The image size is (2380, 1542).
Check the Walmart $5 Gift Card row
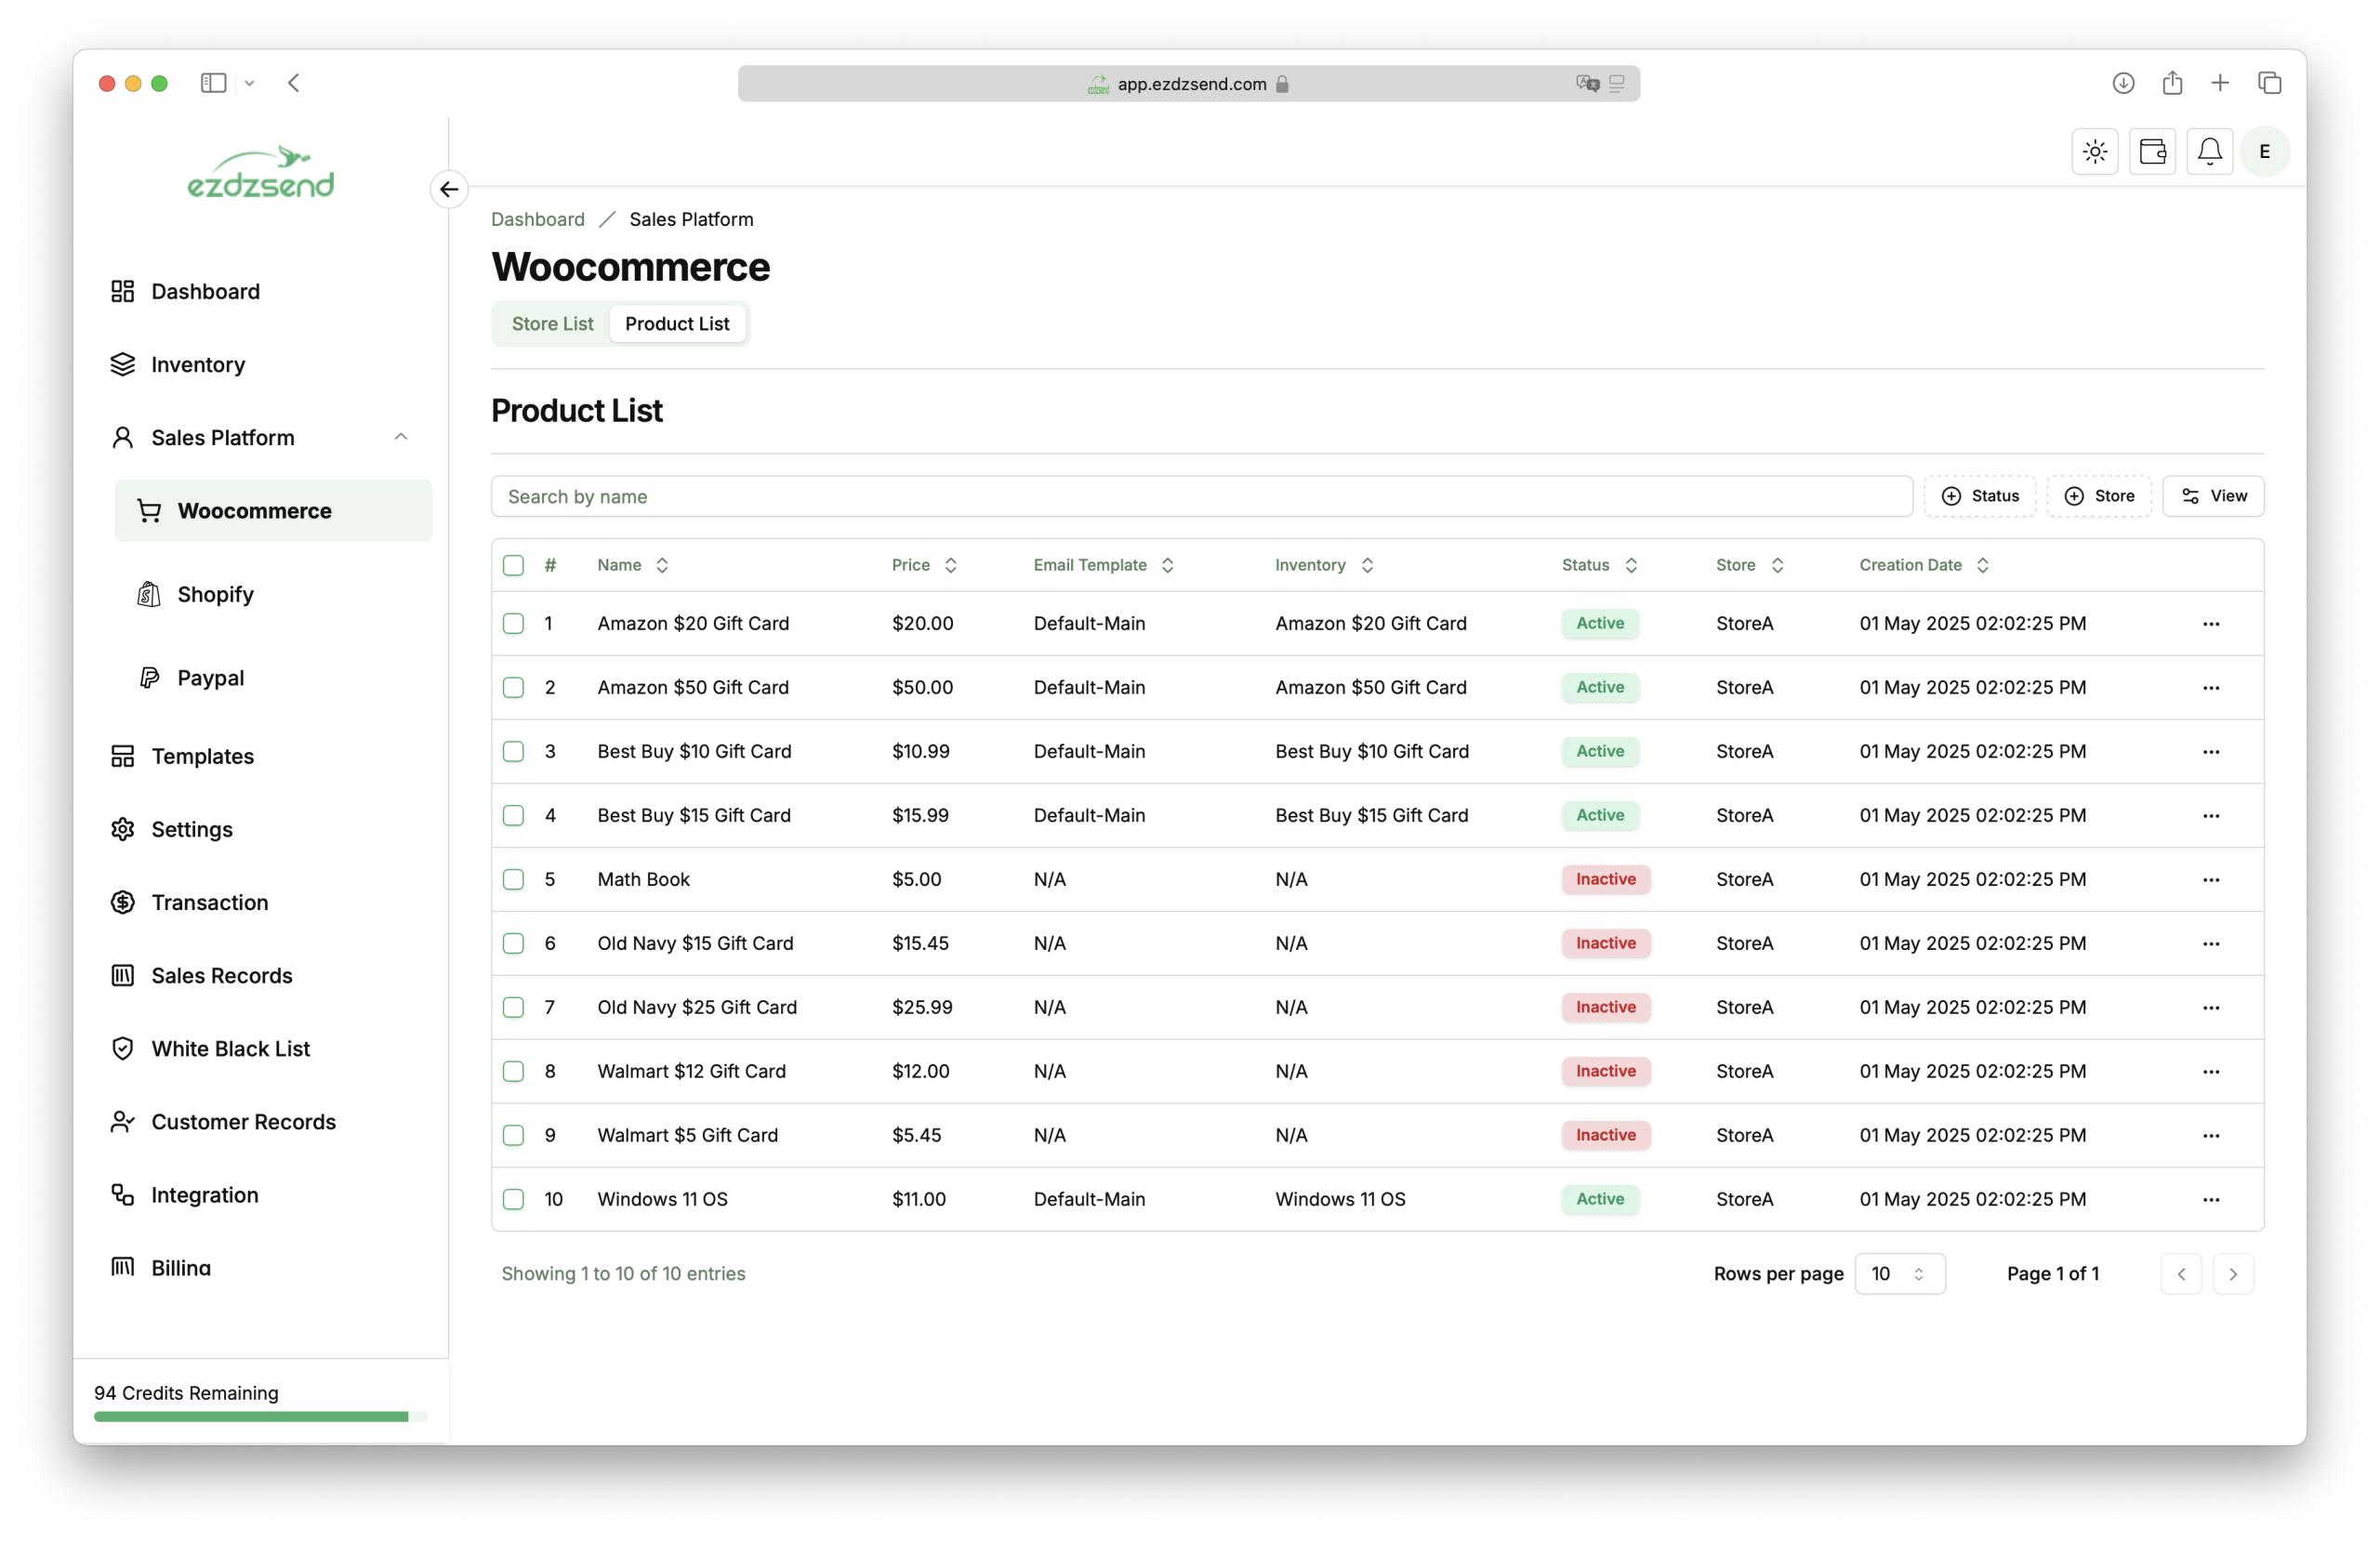point(513,1136)
